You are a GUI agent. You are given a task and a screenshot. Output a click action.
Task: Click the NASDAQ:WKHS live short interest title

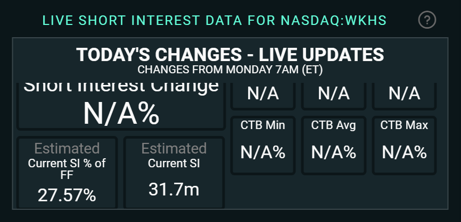(x=214, y=21)
